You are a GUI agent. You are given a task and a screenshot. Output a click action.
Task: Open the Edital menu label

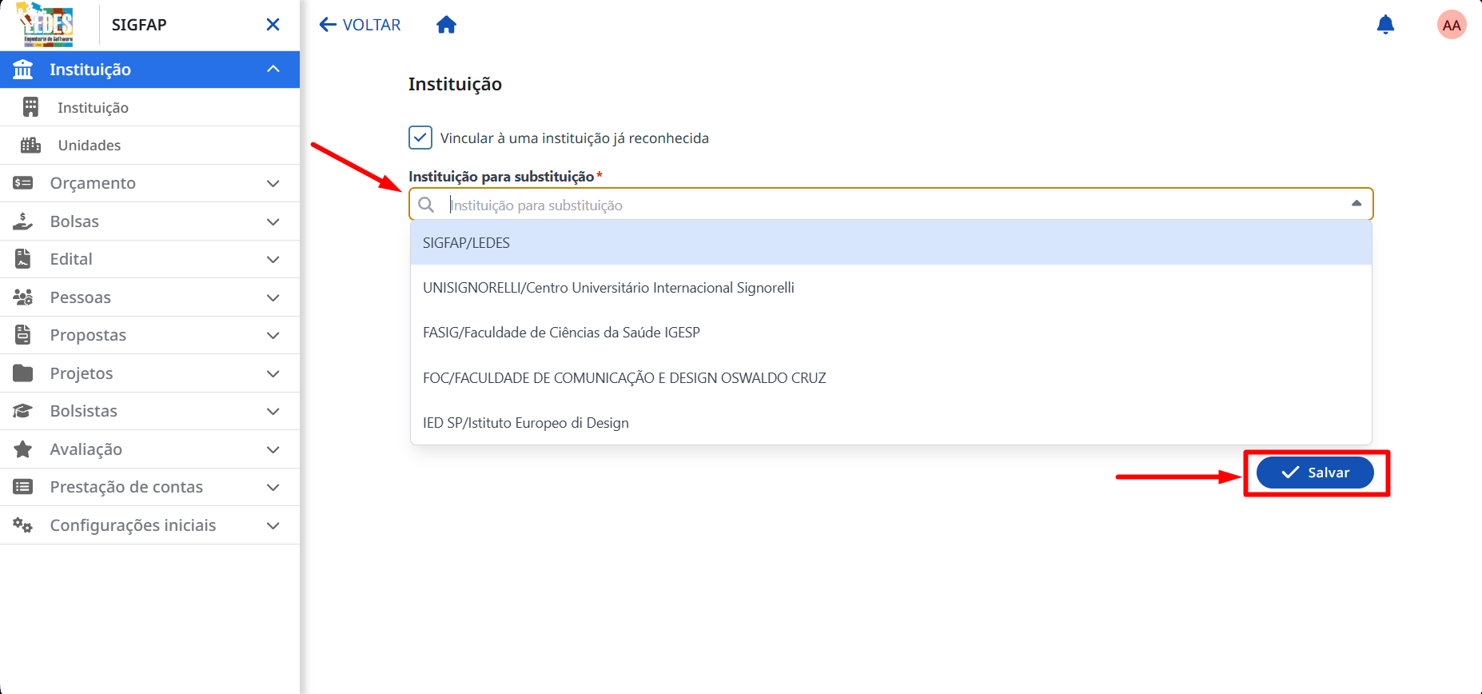pyautogui.click(x=71, y=259)
